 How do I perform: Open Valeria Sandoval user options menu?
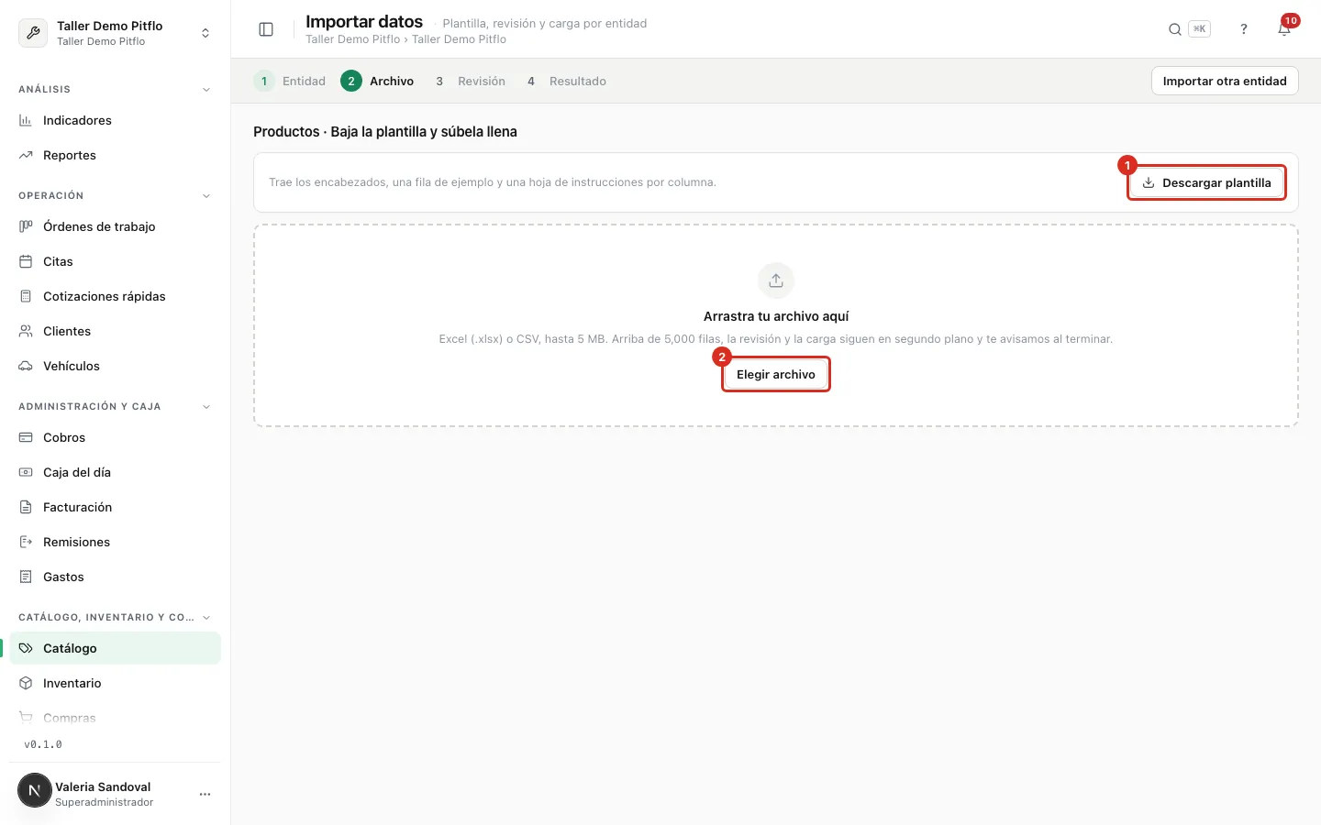point(205,794)
